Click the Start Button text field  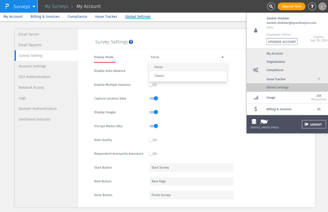pyautogui.click(x=191, y=167)
